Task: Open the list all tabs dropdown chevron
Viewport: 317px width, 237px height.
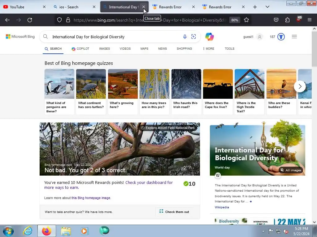Action: [x=267, y=7]
